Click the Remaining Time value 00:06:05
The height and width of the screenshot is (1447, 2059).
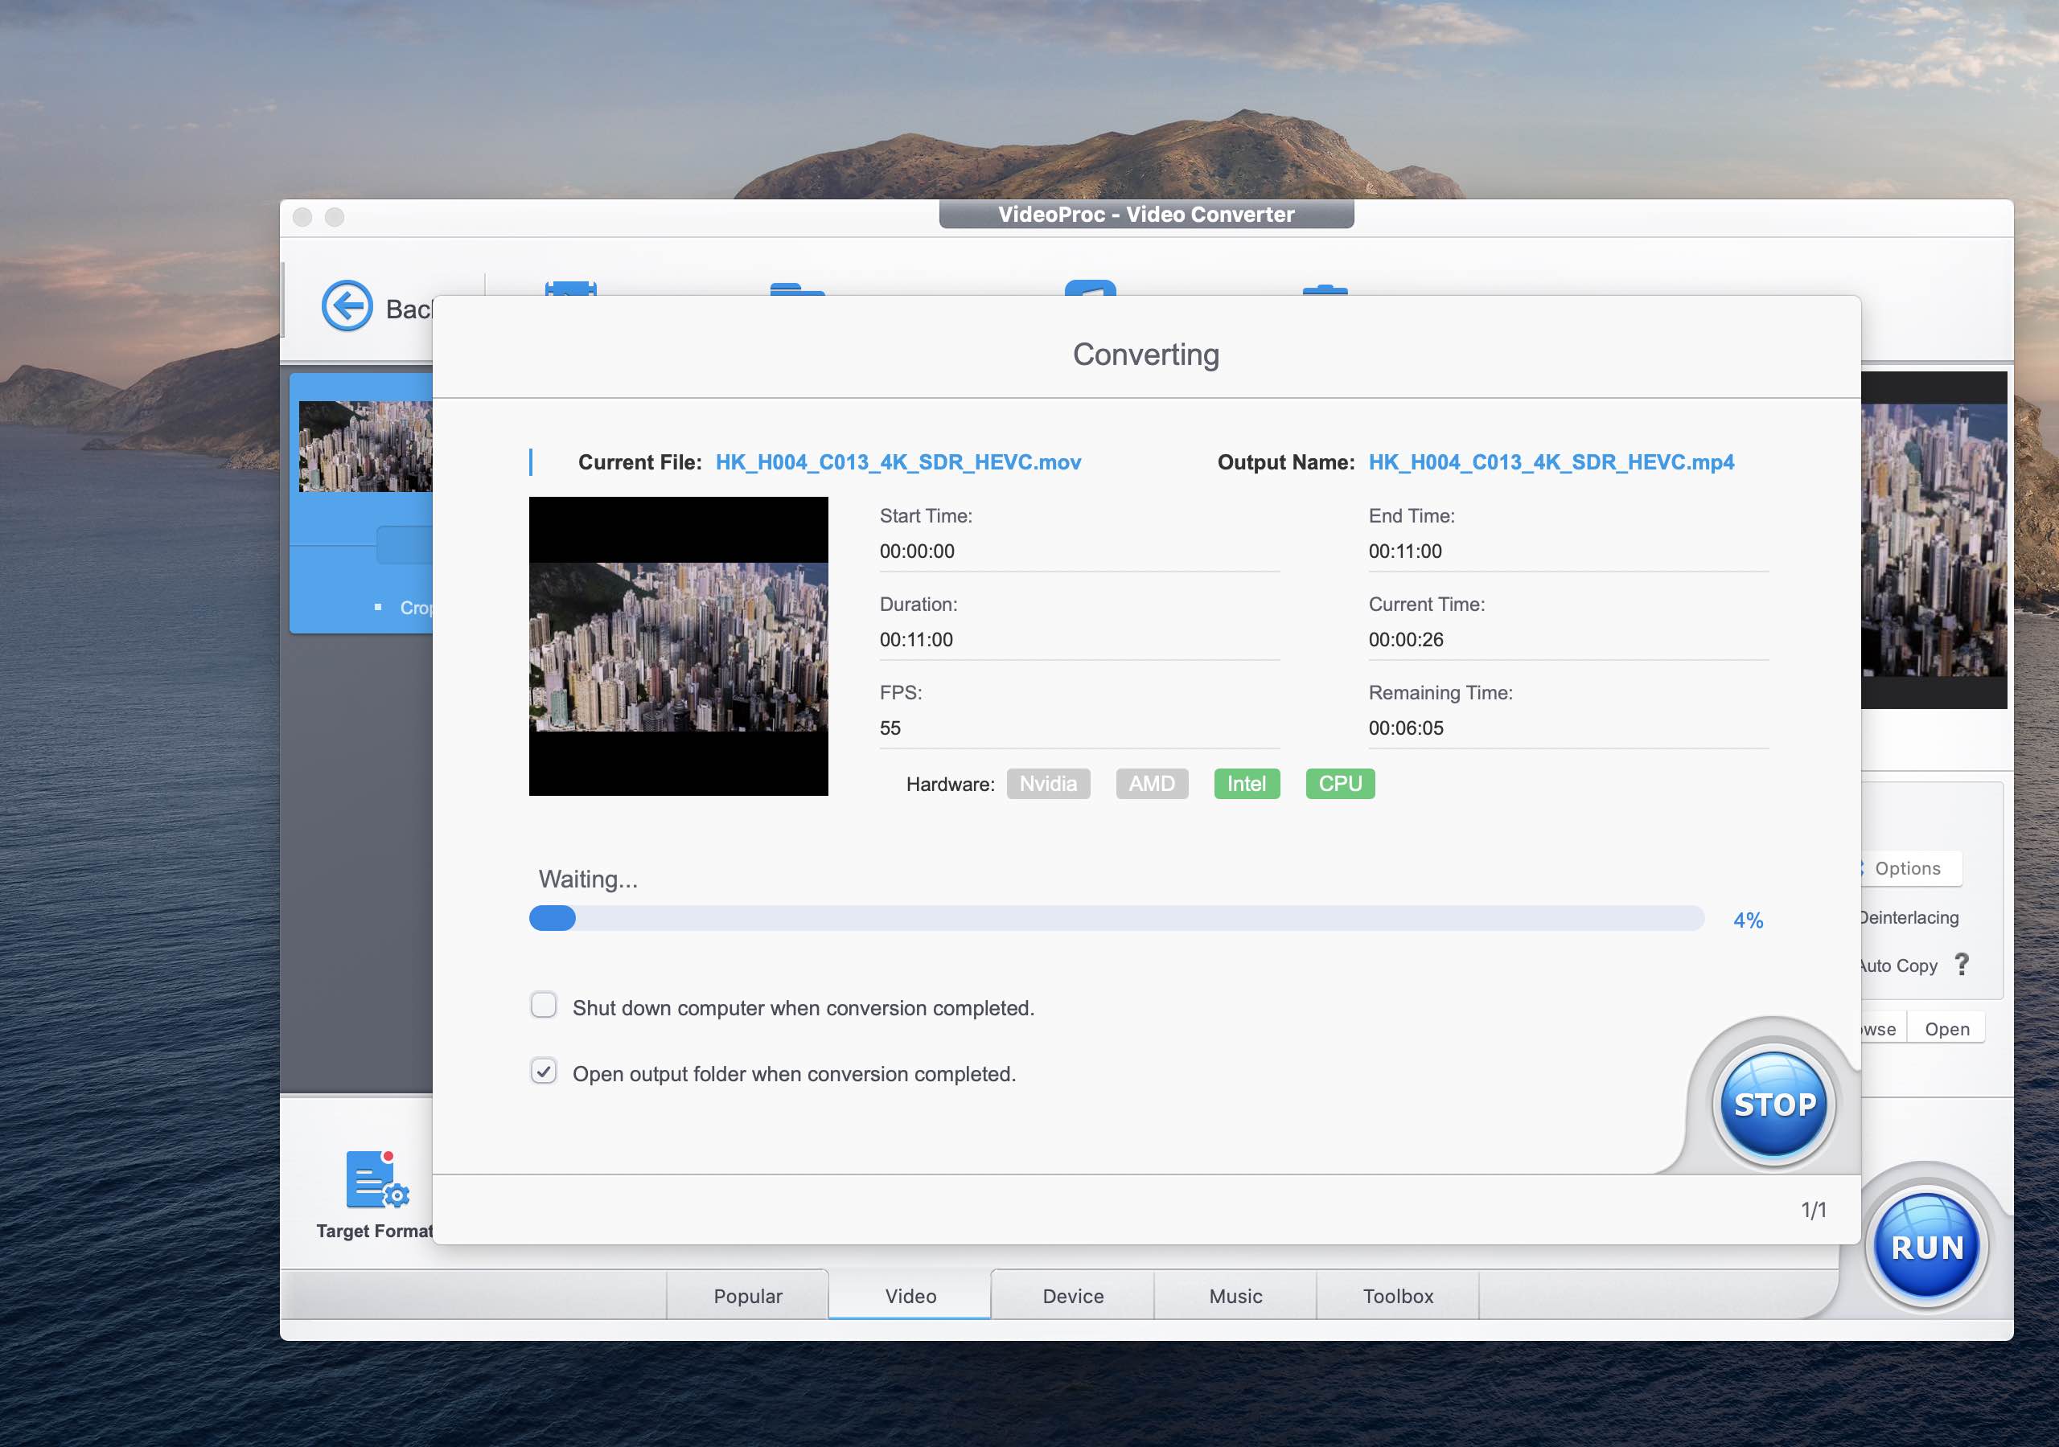1405,728
